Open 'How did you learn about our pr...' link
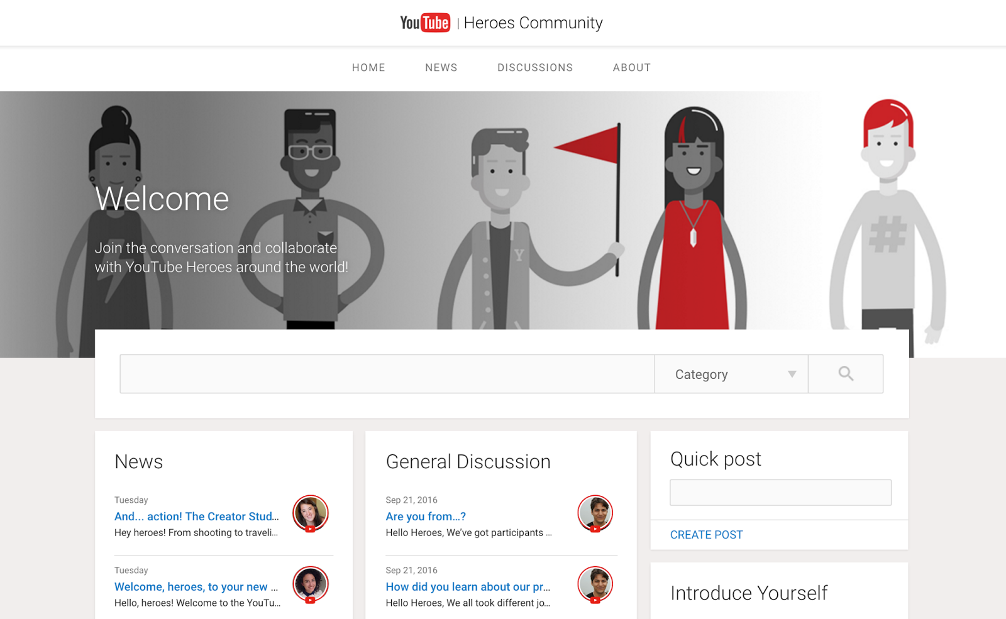Viewport: 1006px width, 619px height. tap(468, 587)
